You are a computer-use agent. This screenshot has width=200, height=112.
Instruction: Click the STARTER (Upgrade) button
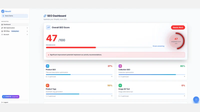[11, 97]
